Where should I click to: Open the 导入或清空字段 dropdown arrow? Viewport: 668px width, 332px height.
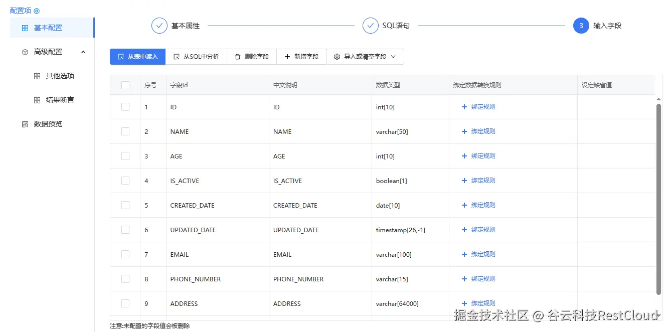(393, 57)
